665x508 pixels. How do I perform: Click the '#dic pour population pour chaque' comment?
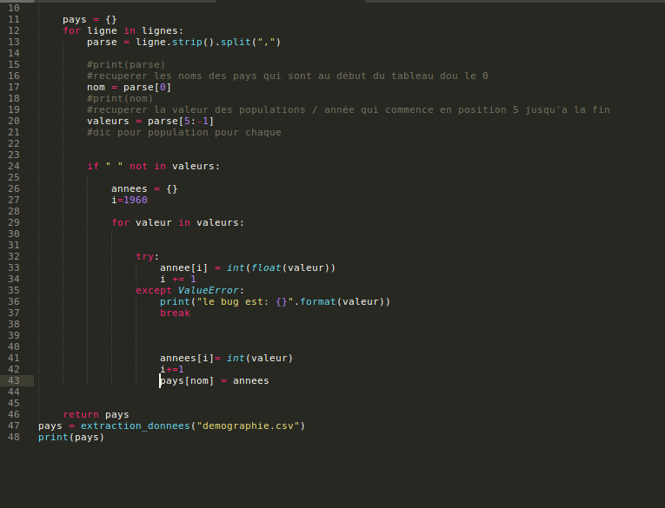click(x=184, y=133)
